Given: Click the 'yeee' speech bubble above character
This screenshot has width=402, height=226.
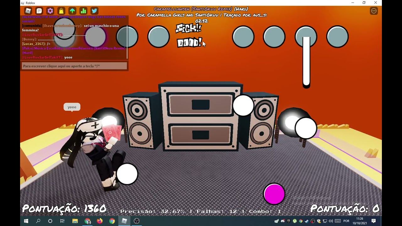Looking at the screenshot, I should (x=72, y=107).
